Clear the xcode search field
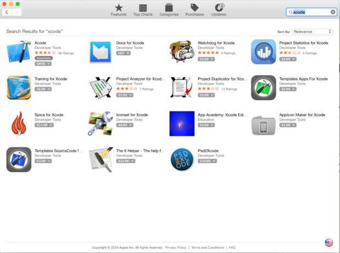This screenshot has height=253, width=340. tap(333, 12)
